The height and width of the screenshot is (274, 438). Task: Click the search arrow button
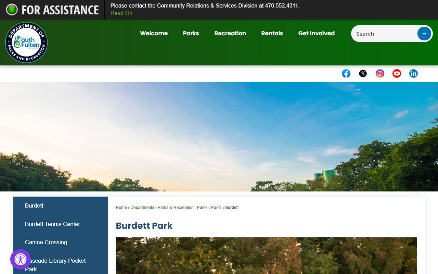pyautogui.click(x=424, y=34)
